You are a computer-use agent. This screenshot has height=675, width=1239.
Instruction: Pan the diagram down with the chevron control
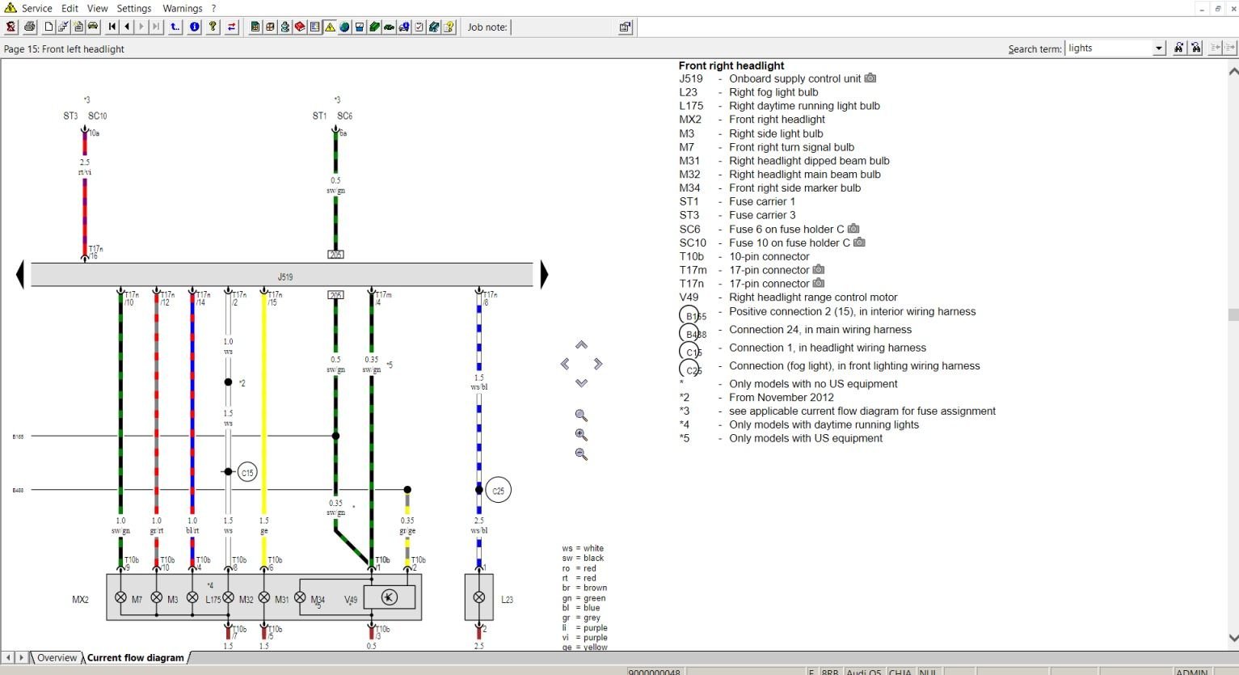tap(581, 383)
